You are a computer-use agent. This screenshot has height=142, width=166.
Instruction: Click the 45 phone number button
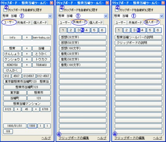[x=27, y=109]
